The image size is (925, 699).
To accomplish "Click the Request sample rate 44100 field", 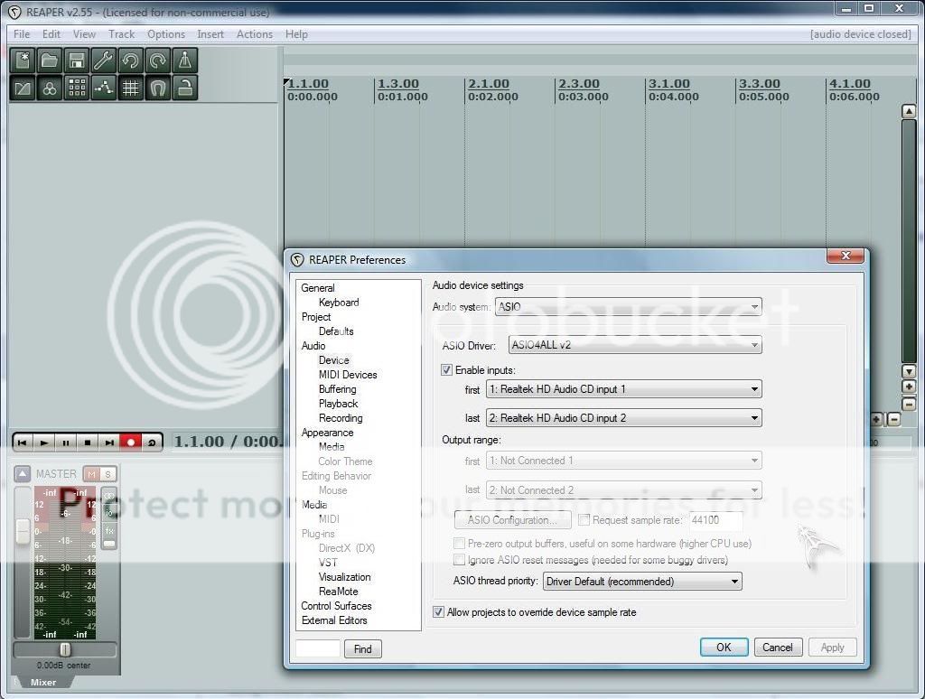I will [x=715, y=519].
